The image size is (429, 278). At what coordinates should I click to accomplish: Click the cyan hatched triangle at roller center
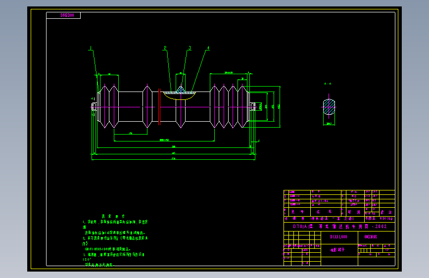[181, 90]
